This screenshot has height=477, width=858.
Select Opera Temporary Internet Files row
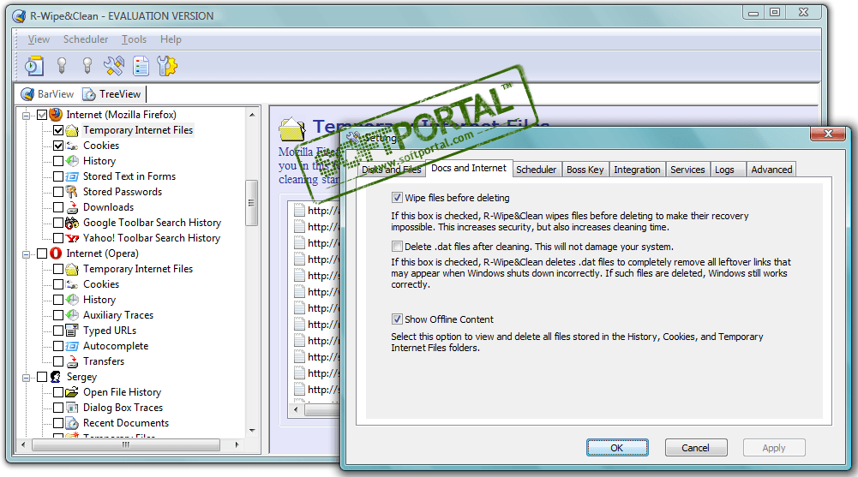137,269
